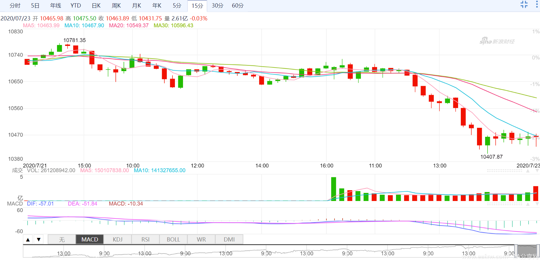Viewport: 540px width, 261px height.
Task: Select the KDJ indicator
Action: click(118, 239)
